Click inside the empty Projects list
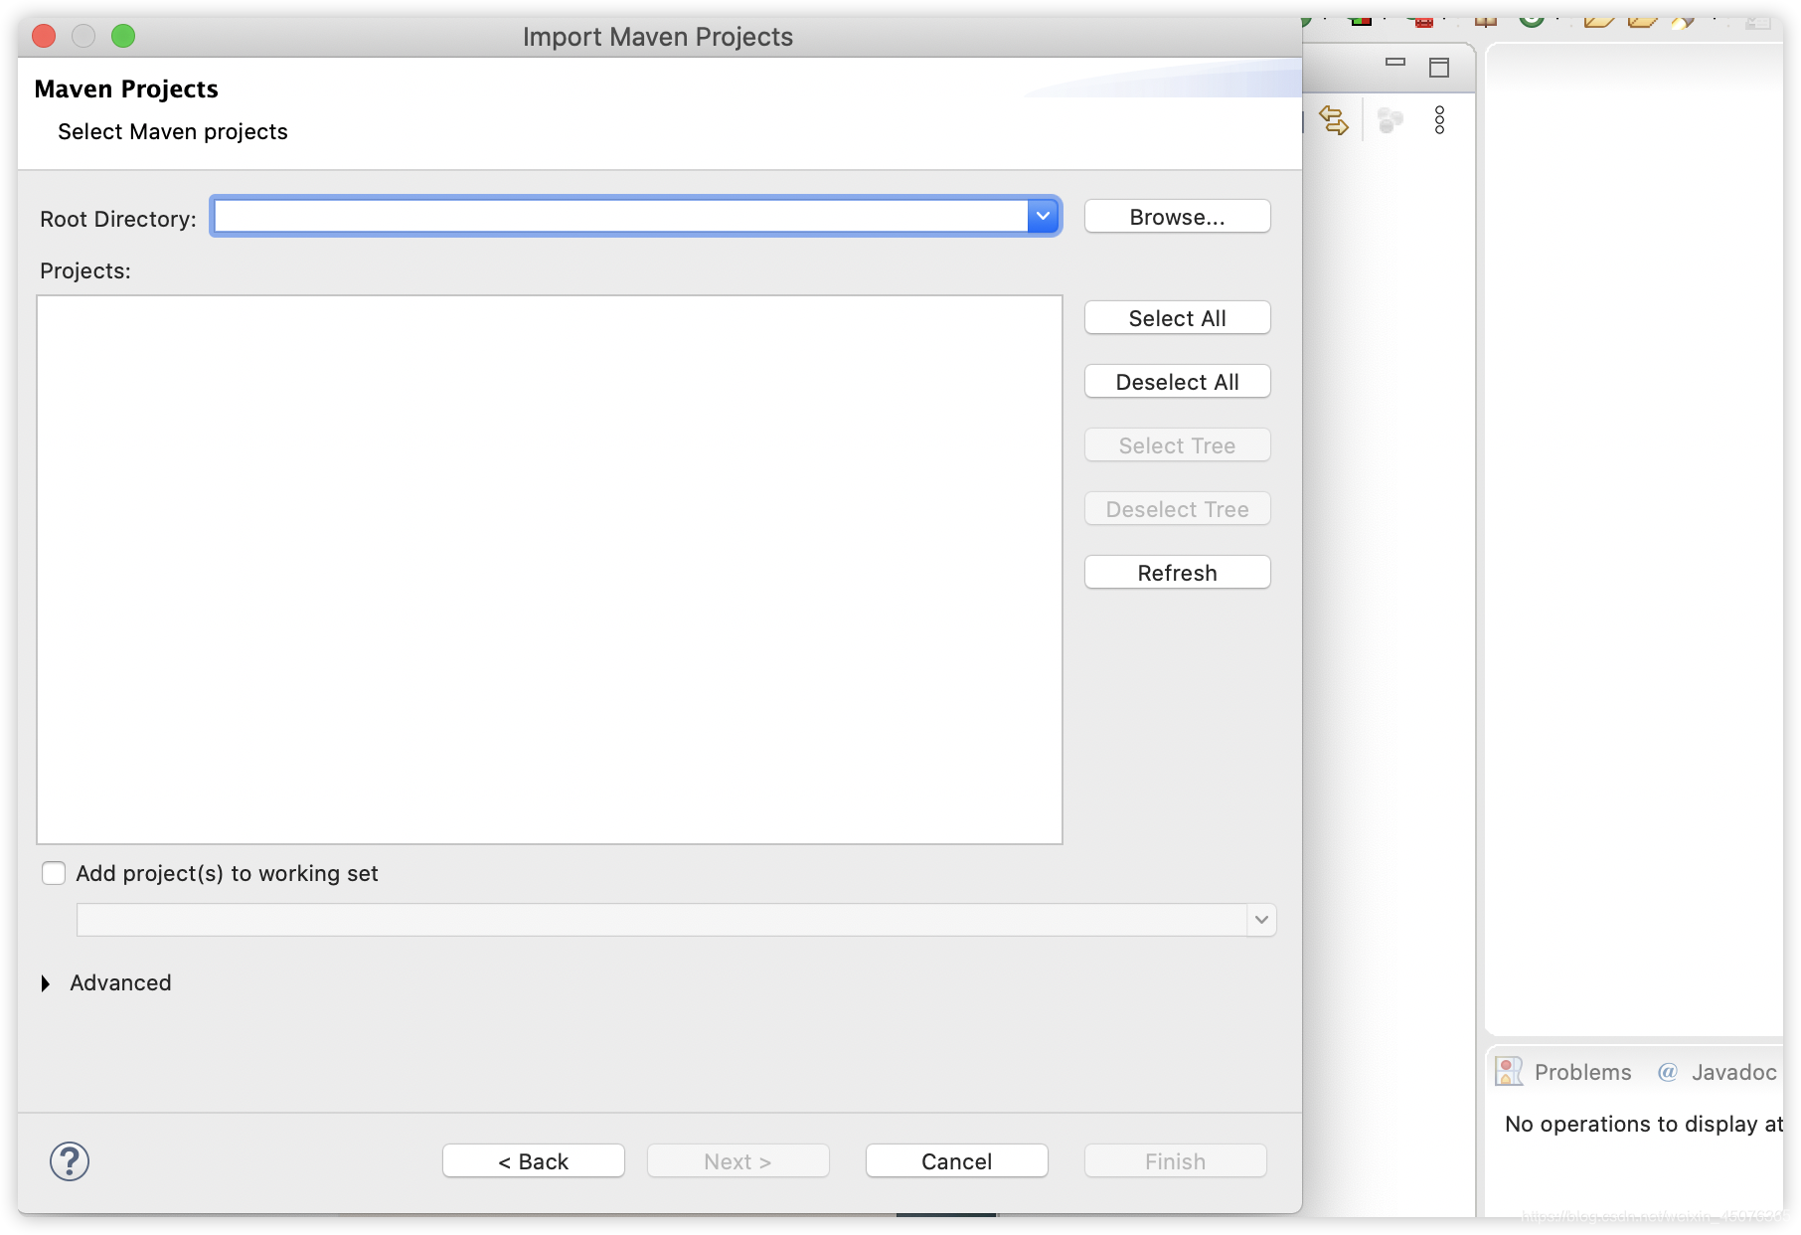 550,570
